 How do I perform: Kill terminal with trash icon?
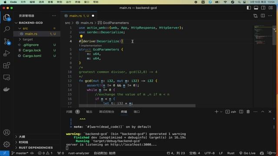coord(248,112)
